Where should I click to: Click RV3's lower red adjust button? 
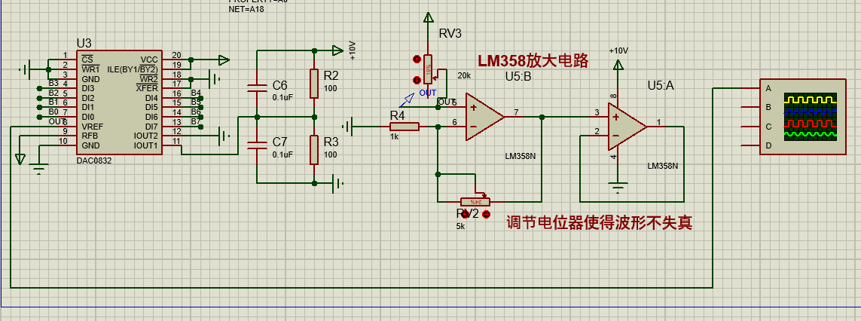[417, 79]
